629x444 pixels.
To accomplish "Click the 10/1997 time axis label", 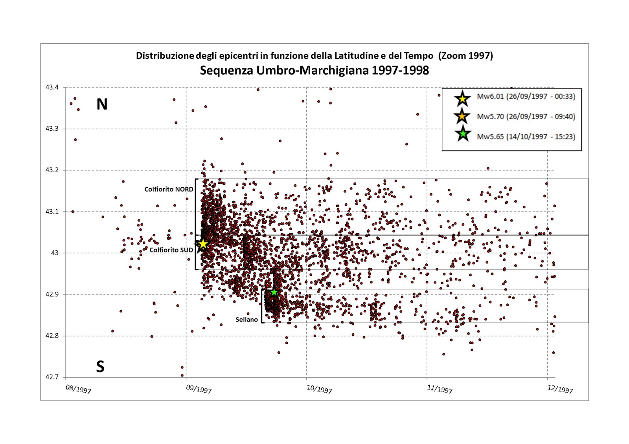I will click(x=319, y=389).
